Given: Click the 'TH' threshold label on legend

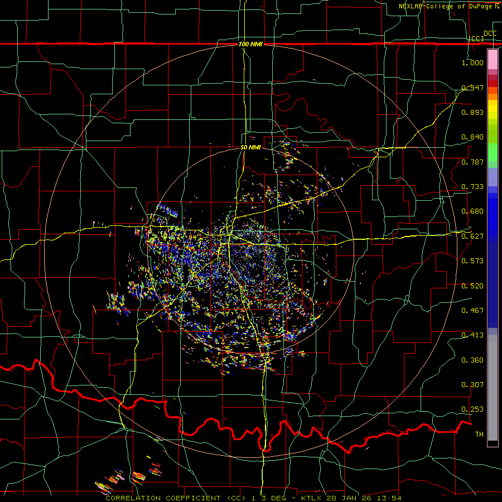Looking at the screenshot, I should tap(479, 434).
